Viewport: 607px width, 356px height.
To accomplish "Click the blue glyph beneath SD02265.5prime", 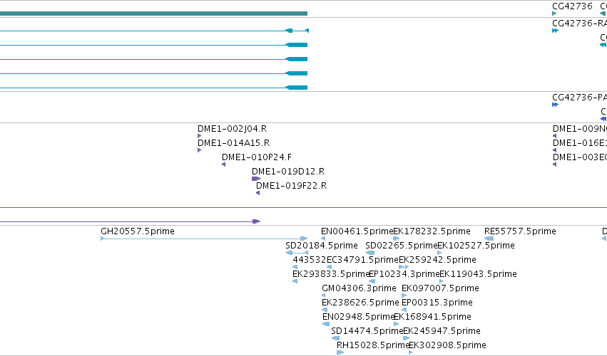I will (370, 253).
